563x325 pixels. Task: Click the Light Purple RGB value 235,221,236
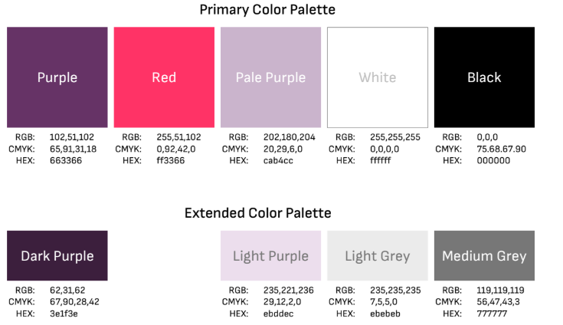(289, 291)
